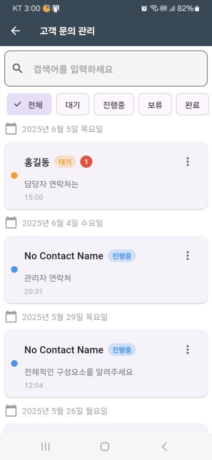Tap the Android recent apps button
The image size is (212, 460).
45,447
